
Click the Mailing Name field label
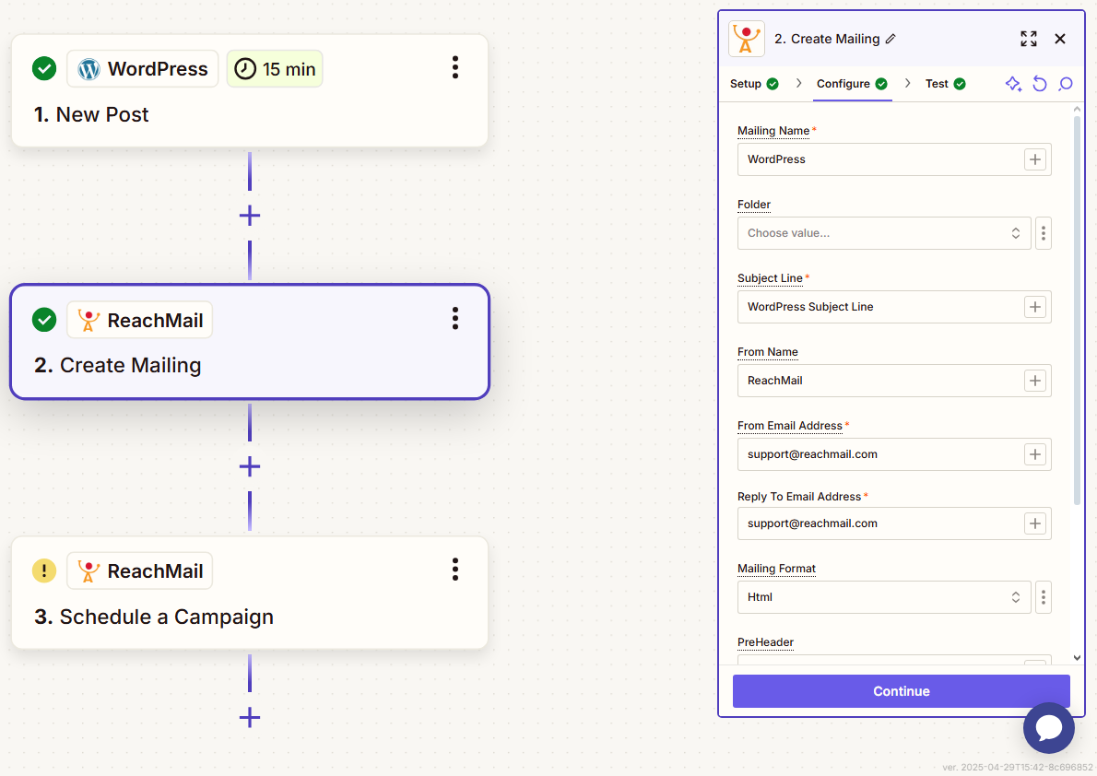tap(773, 131)
